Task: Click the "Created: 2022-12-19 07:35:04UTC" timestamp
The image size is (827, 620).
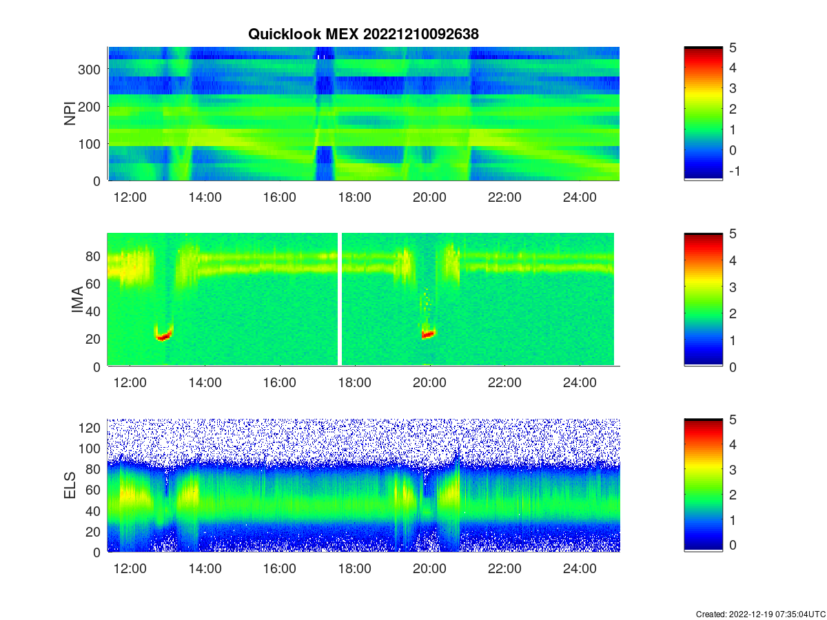Action: 760,614
